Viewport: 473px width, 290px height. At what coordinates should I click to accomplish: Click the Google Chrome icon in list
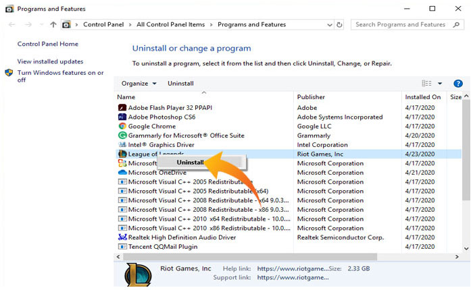coord(122,126)
